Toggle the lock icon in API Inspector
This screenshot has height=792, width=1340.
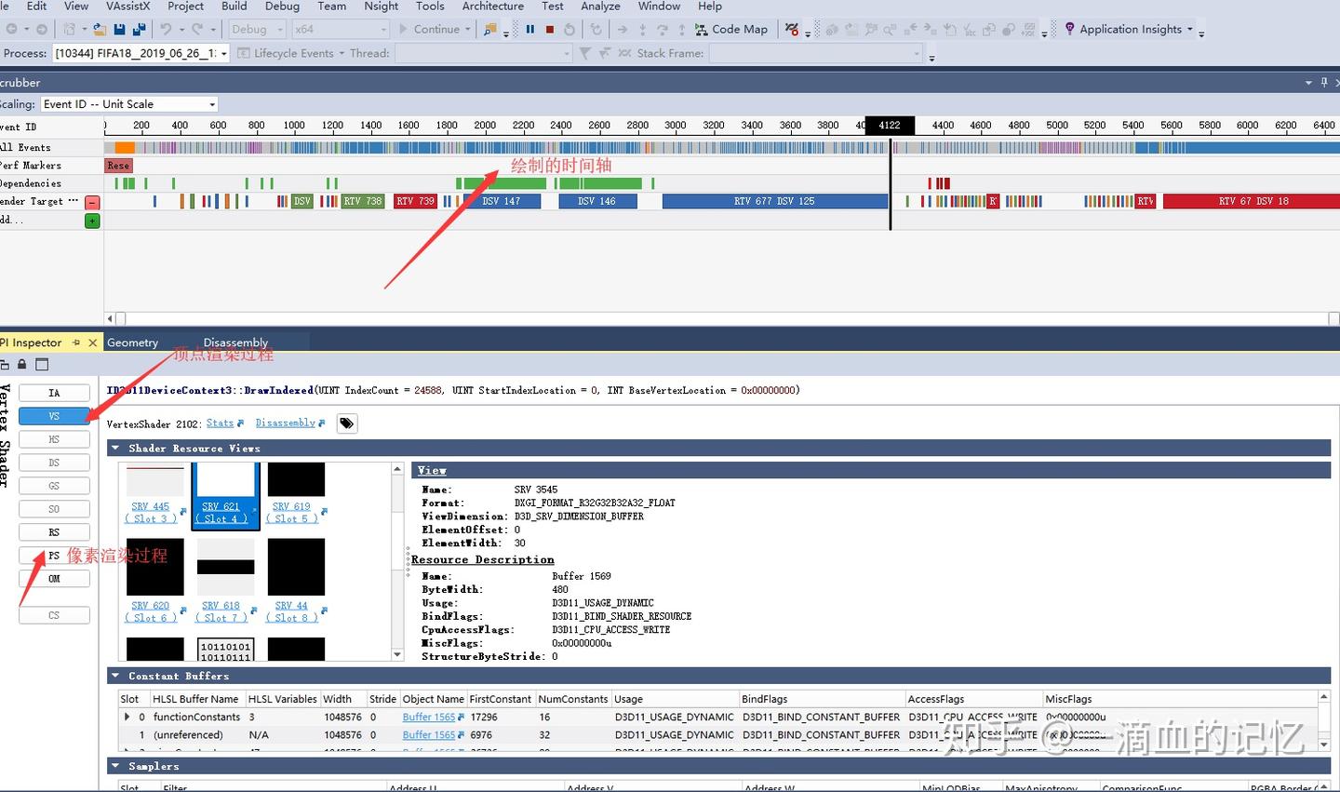tap(22, 364)
